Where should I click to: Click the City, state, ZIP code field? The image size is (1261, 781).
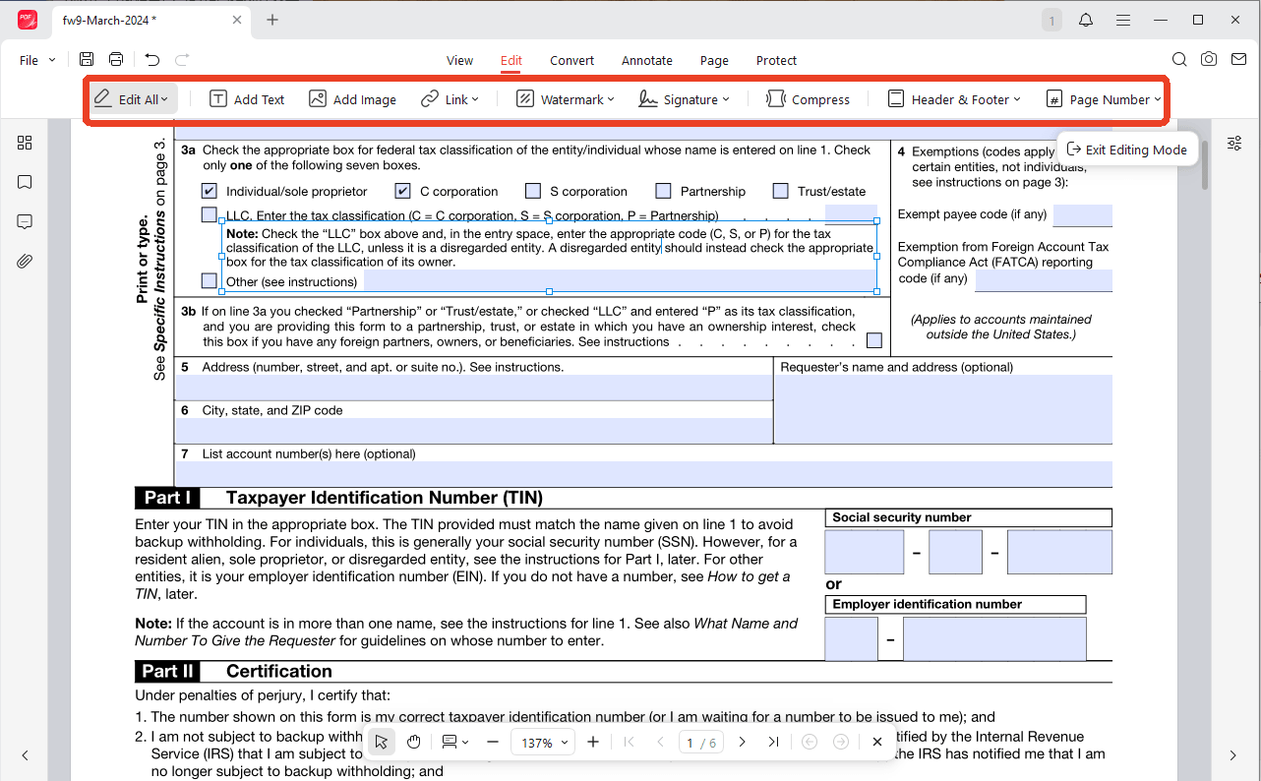pyautogui.click(x=474, y=431)
